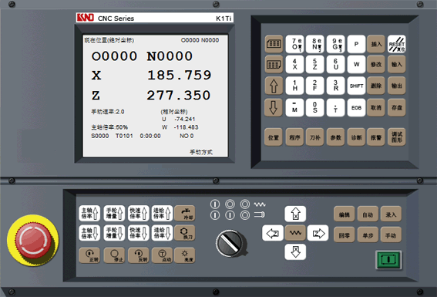Increase spindle override with 主轴倍率 up
The height and width of the screenshot is (297, 437).
(x=89, y=214)
